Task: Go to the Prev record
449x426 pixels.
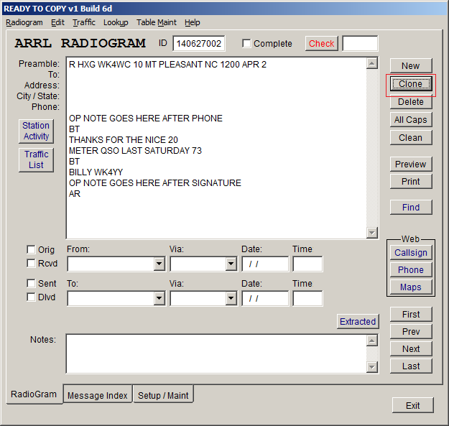Action: (x=411, y=331)
